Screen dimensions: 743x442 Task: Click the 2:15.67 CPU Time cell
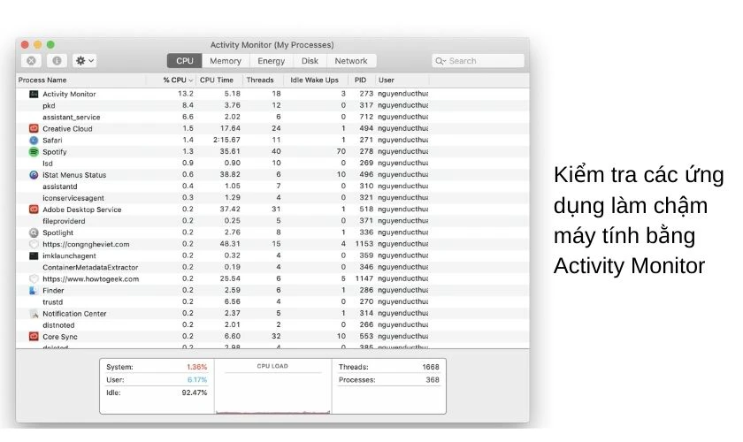tap(226, 141)
